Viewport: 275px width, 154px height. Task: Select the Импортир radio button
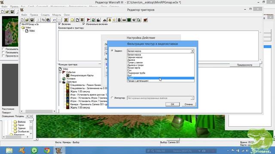click(x=112, y=98)
